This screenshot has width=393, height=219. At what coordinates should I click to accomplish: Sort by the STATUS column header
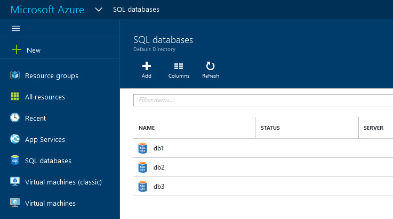pyautogui.click(x=270, y=128)
